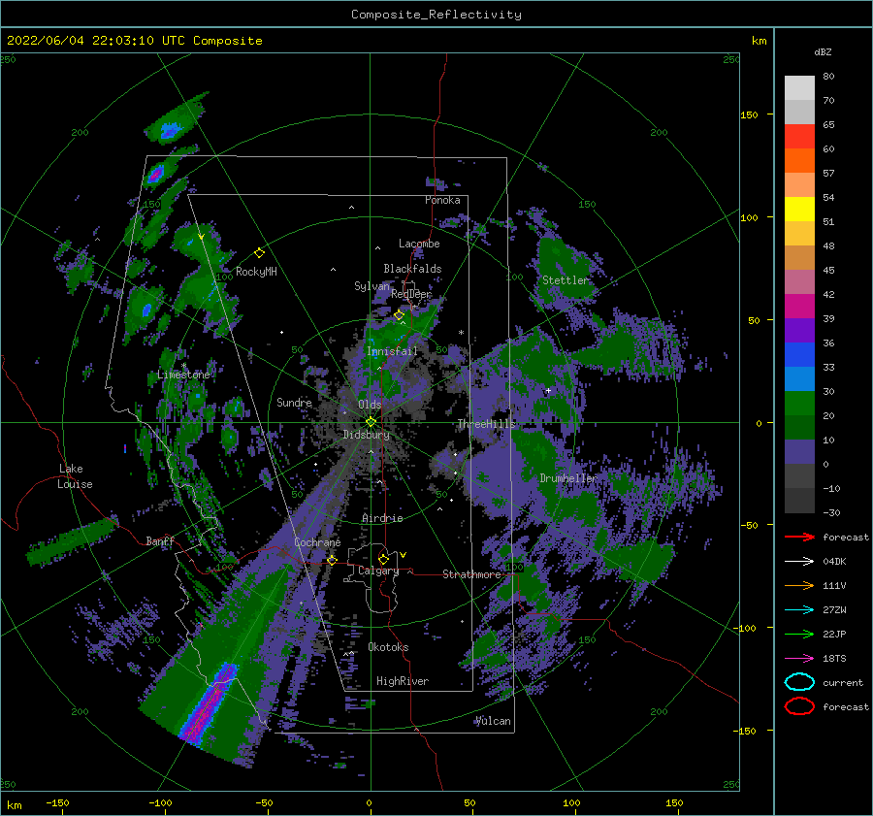The width and height of the screenshot is (873, 816).
Task: Click the Ponoka city label
Action: 442,200
